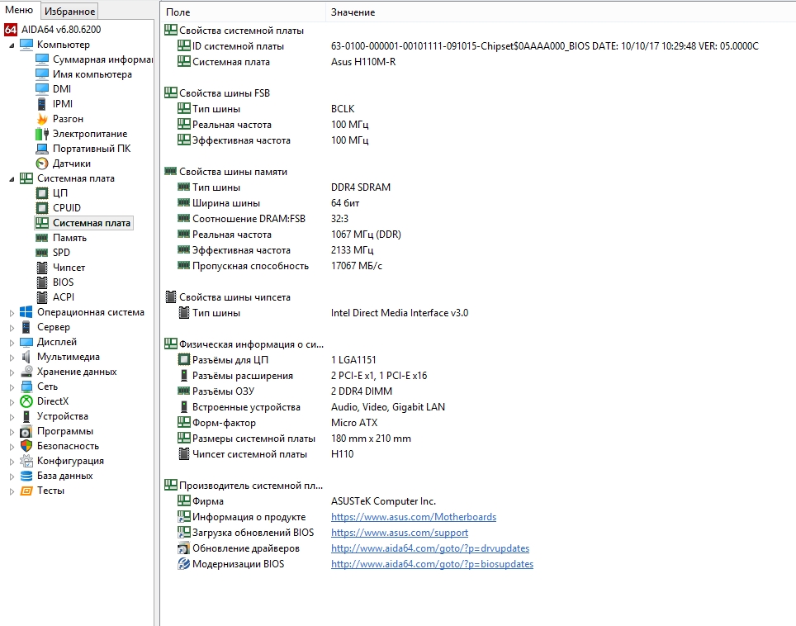Open the aida64 biosupdates link

click(x=432, y=564)
